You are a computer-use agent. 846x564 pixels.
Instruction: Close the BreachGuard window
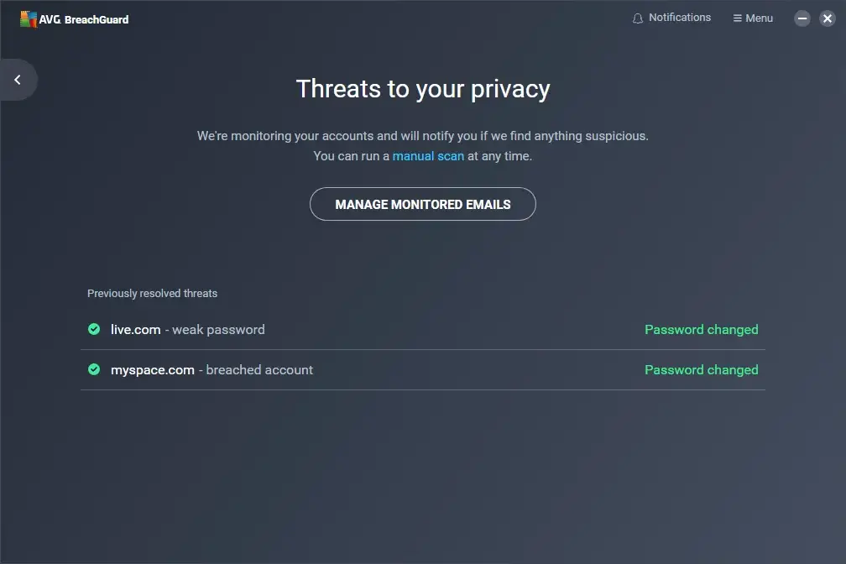pos(827,18)
